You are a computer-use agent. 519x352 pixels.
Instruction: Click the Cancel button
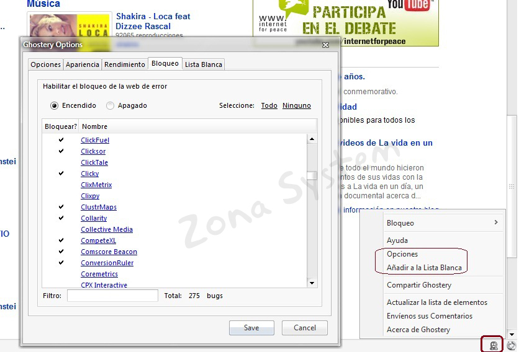click(x=305, y=328)
